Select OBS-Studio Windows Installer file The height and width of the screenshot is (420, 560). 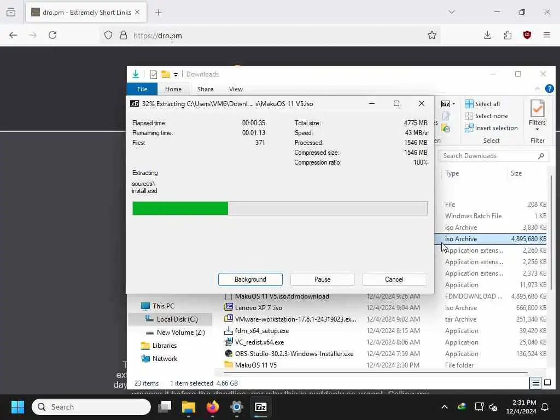point(294,354)
